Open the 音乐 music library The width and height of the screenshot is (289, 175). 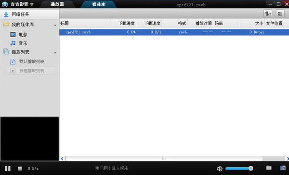coord(23,43)
